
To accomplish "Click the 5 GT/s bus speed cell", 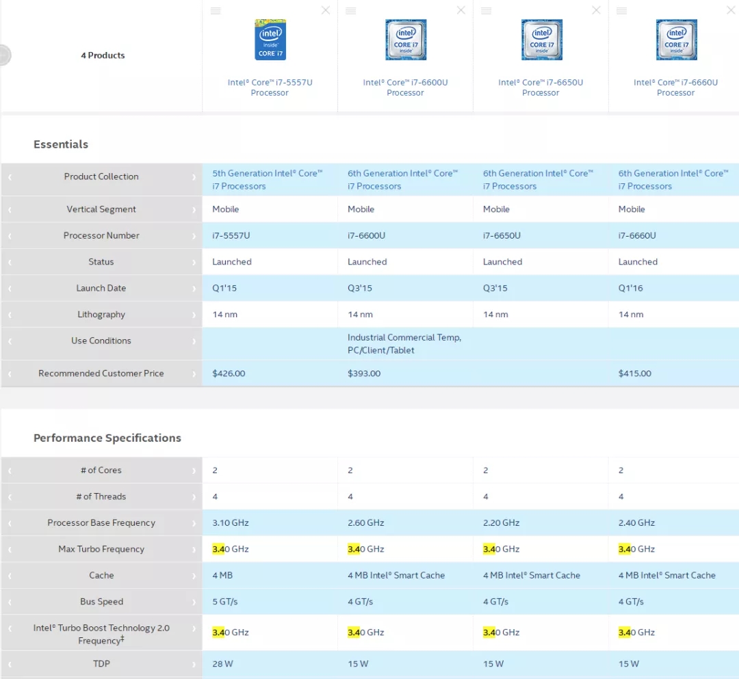I will tap(225, 602).
